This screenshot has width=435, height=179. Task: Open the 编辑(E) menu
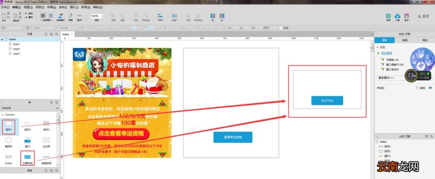point(17,7)
